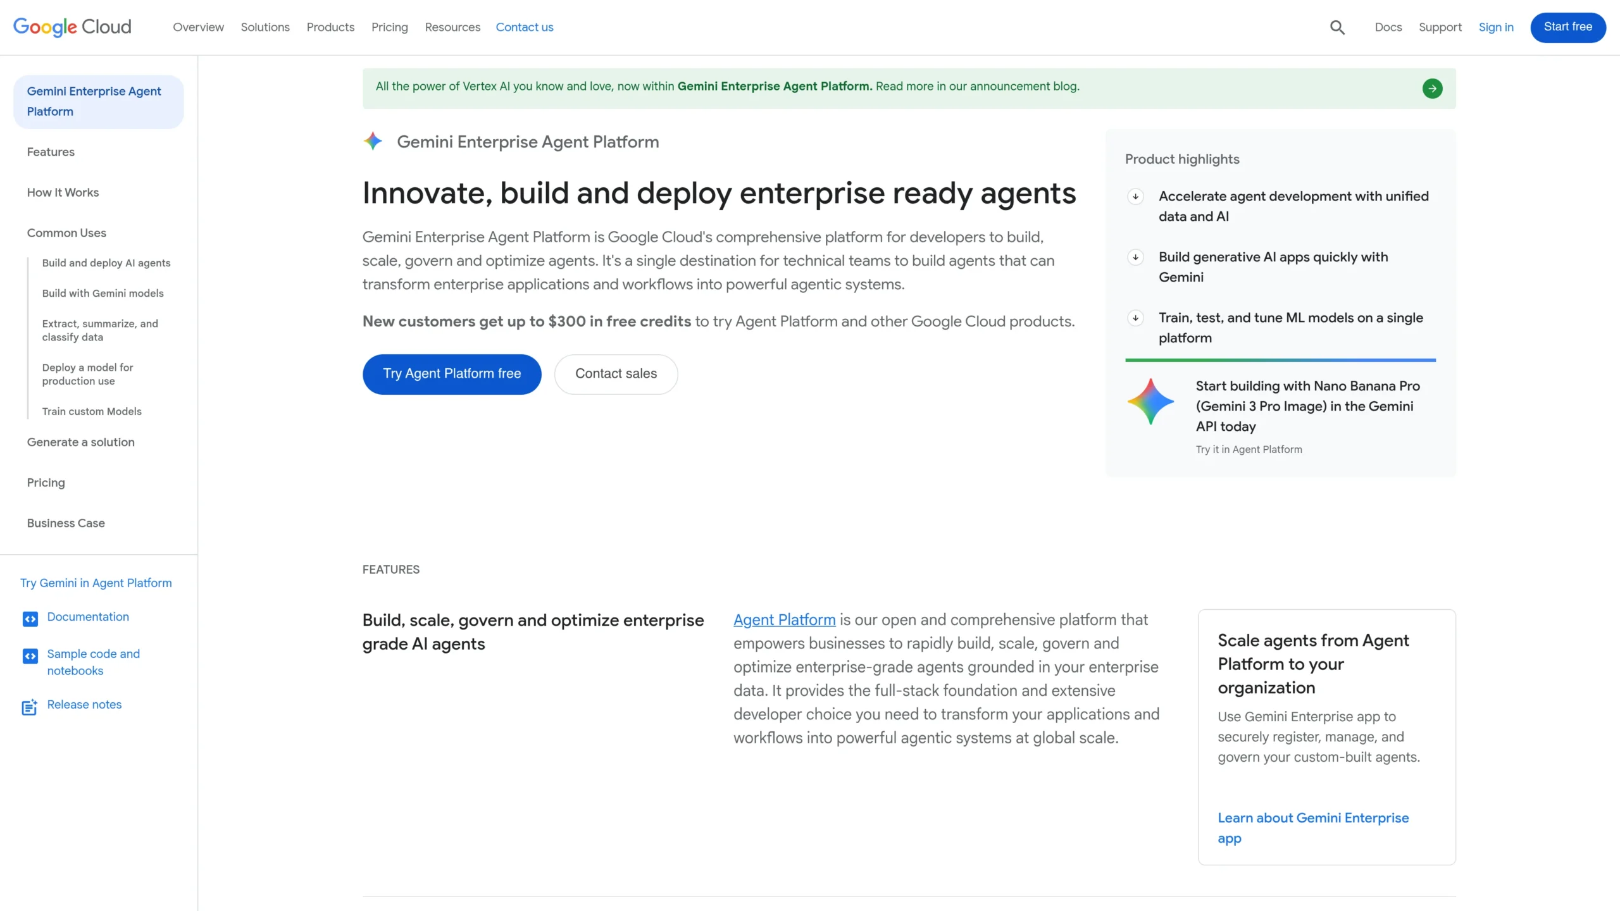Click the Contact sales button

(616, 375)
